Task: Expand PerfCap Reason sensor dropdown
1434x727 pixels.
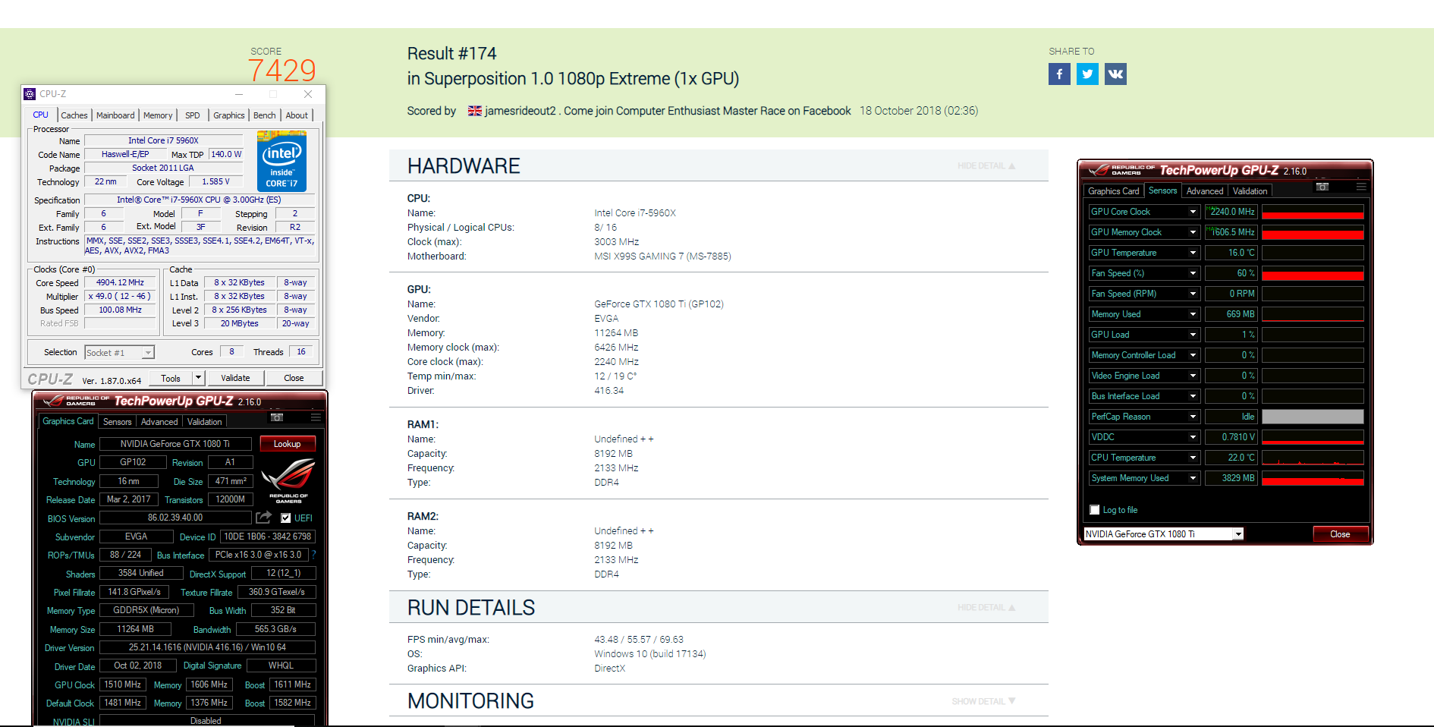Action: tap(1193, 417)
